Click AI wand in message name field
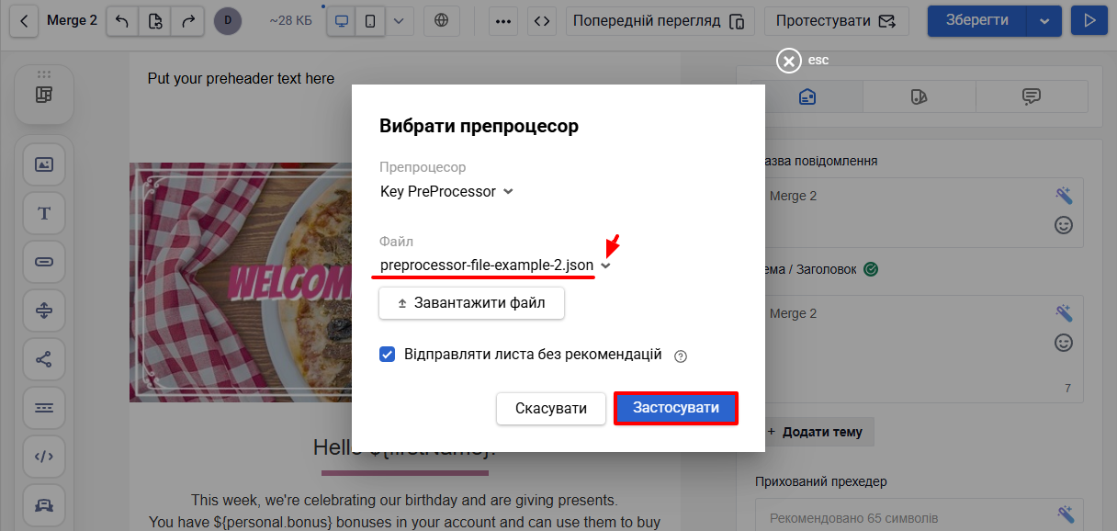 click(1064, 196)
